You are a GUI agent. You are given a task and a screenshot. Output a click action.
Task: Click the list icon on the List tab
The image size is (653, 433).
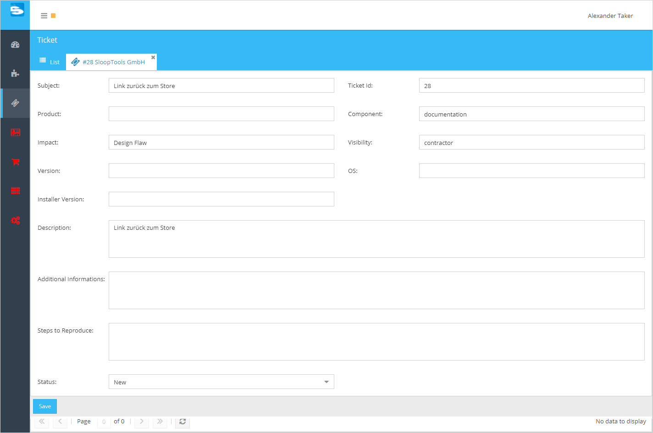click(x=43, y=61)
